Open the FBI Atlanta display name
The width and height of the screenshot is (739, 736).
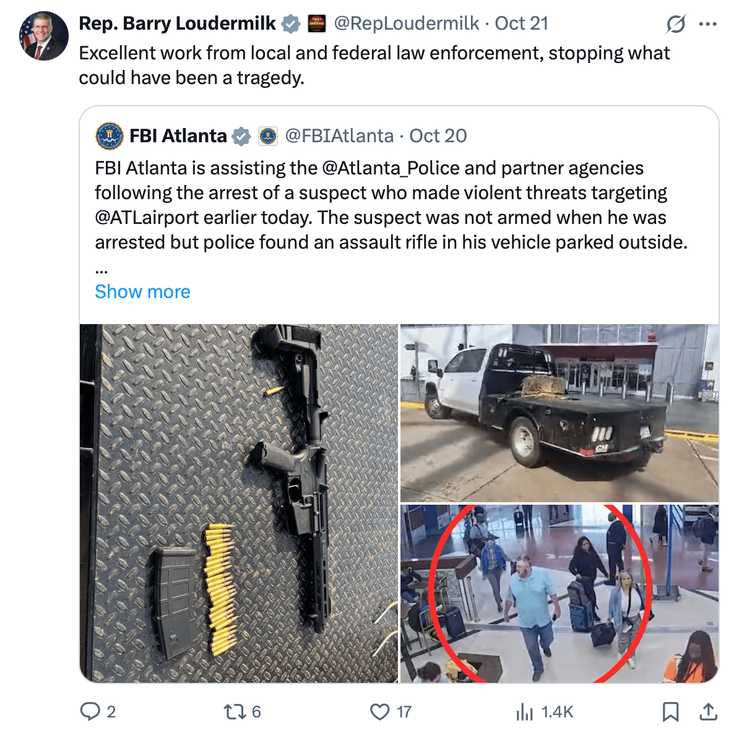[x=178, y=136]
